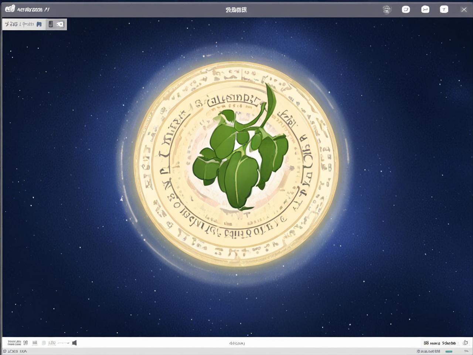
Task: Click the center label in the bottom bar
Action: click(237, 343)
